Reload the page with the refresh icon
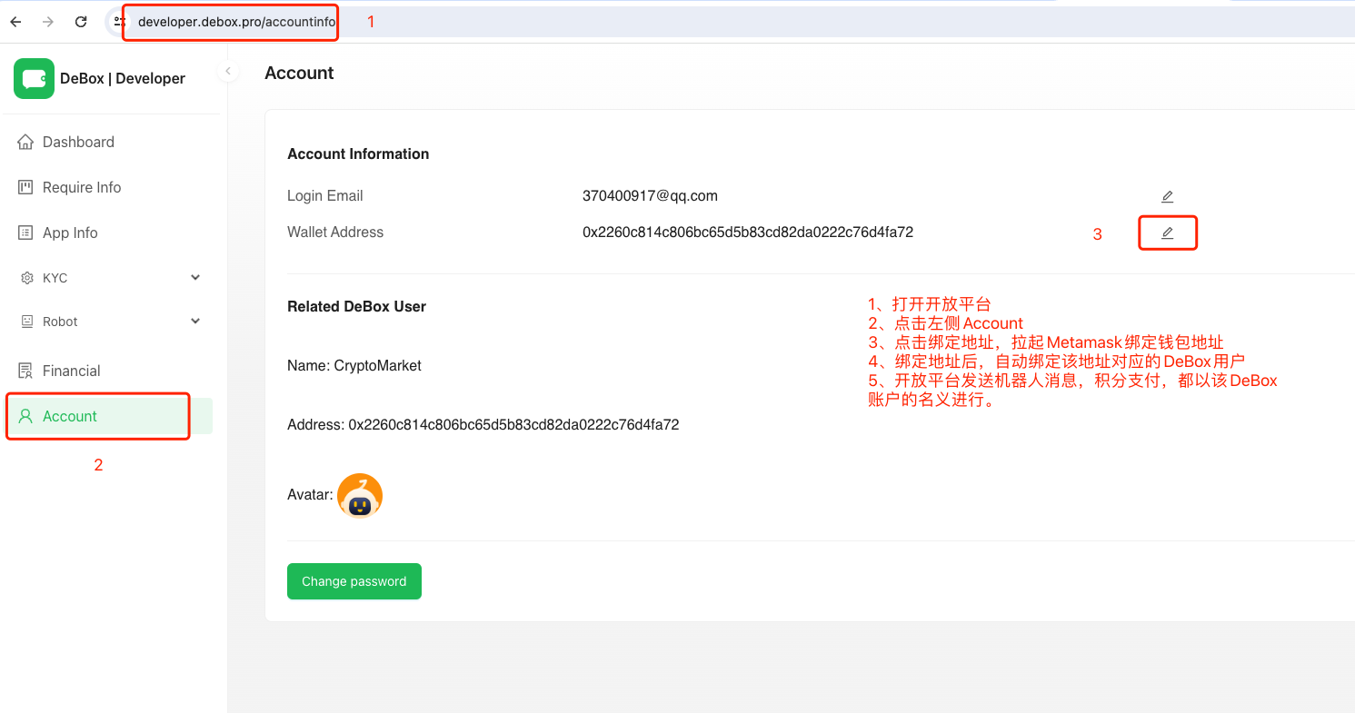Viewport: 1355px width, 713px height. point(81,22)
